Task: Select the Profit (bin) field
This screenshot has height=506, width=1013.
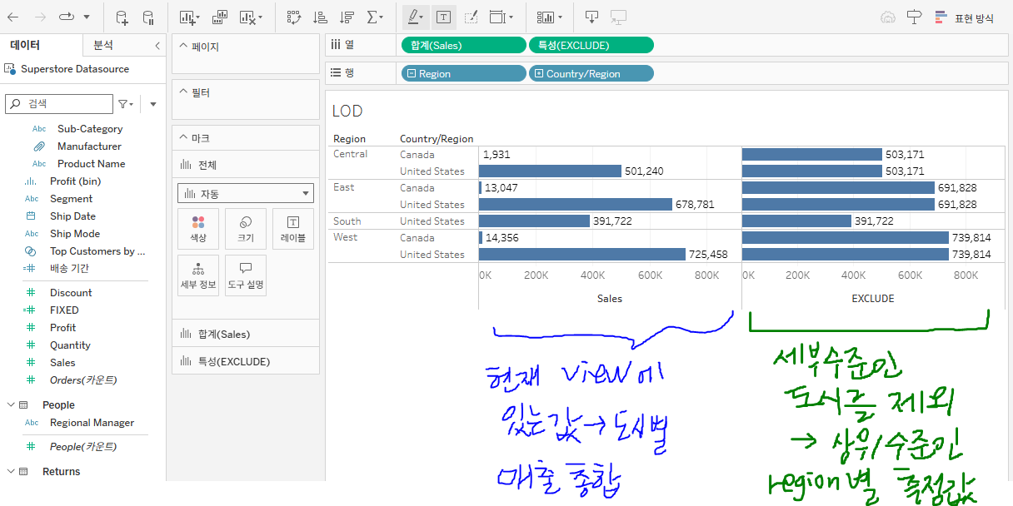Action: 75,181
